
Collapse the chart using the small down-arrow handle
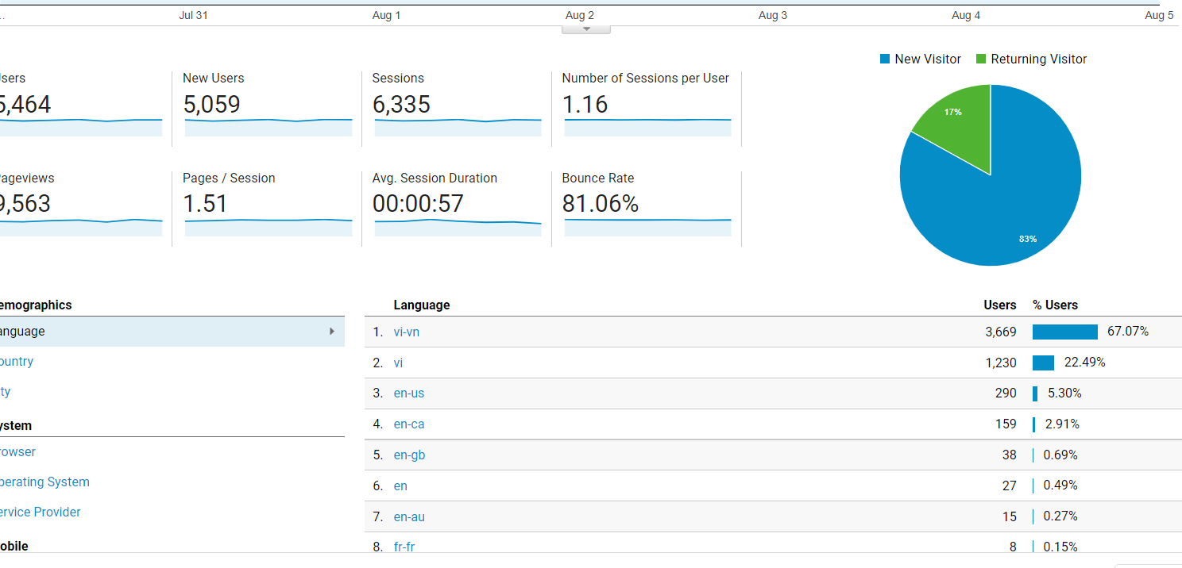pos(586,29)
